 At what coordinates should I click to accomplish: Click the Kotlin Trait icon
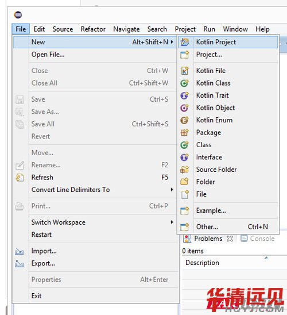pos(184,95)
